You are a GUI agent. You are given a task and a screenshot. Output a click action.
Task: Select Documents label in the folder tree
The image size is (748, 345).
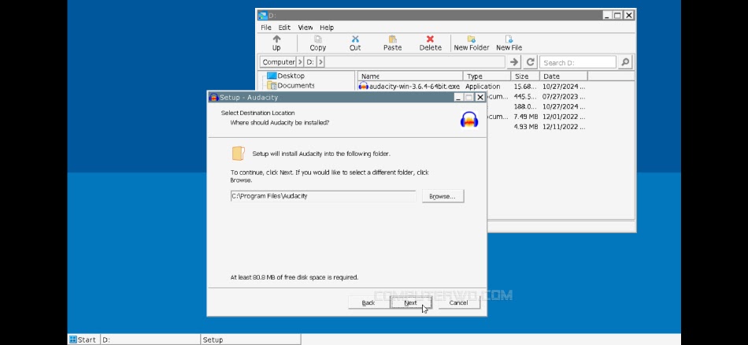point(296,85)
